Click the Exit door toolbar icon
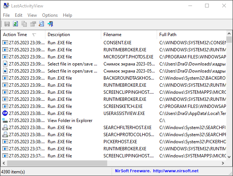Image resolution: width=233 pixels, height=176 pixels. (50, 24)
